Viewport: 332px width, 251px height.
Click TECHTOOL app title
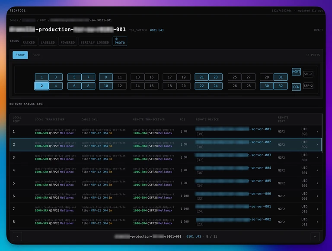point(18,10)
